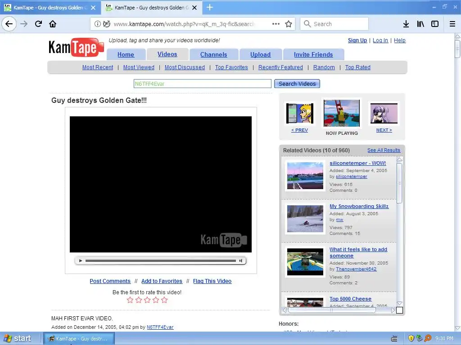This screenshot has height=345, width=461.
Task: Click the related videos scroll down arrow
Action: click(399, 303)
